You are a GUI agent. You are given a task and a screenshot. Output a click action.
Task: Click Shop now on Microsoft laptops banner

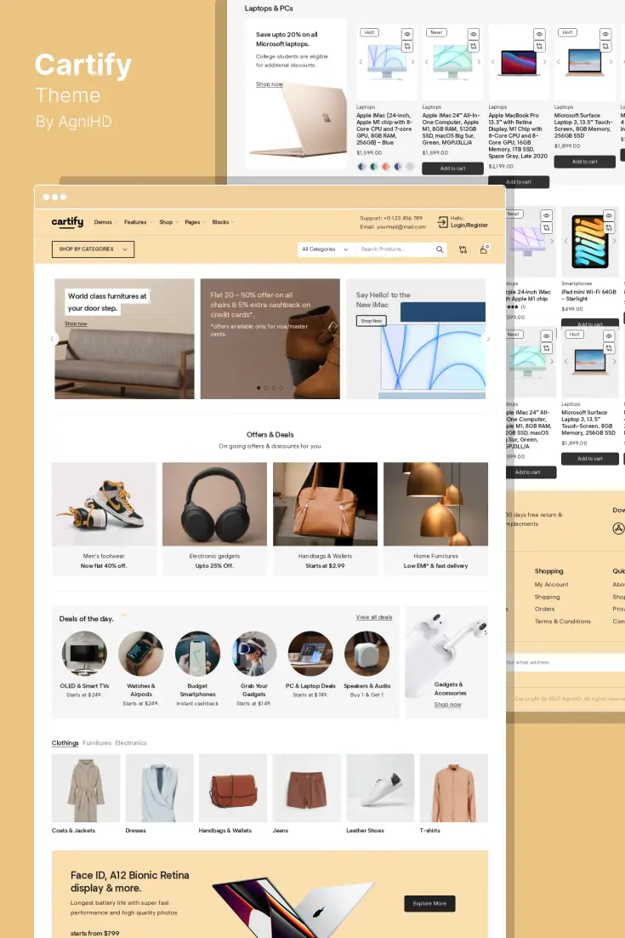click(270, 84)
